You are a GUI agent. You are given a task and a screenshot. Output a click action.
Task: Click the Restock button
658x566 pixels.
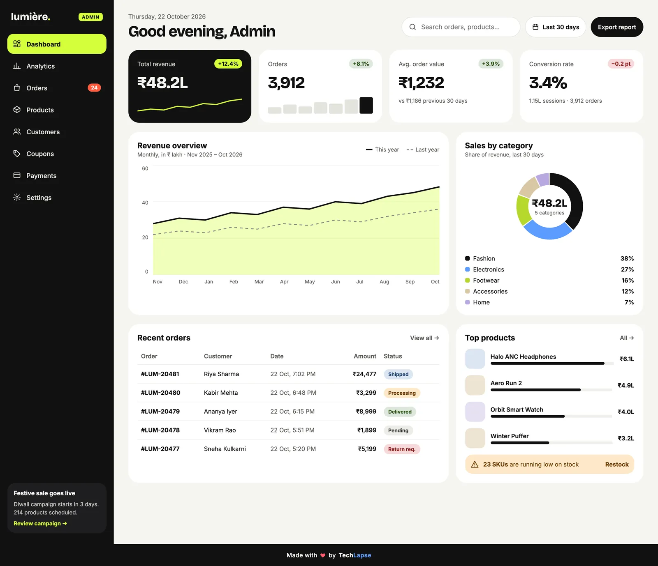[617, 465]
